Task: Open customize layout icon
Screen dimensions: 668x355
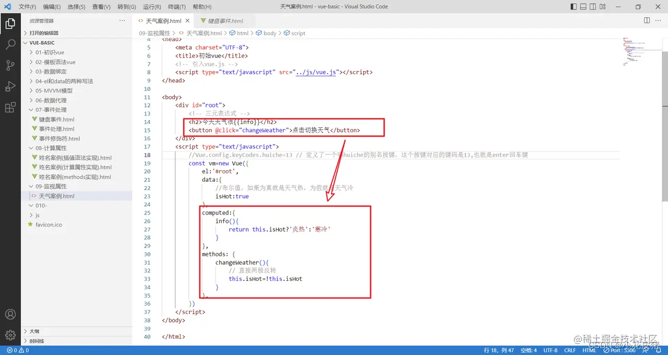Action: point(603,7)
